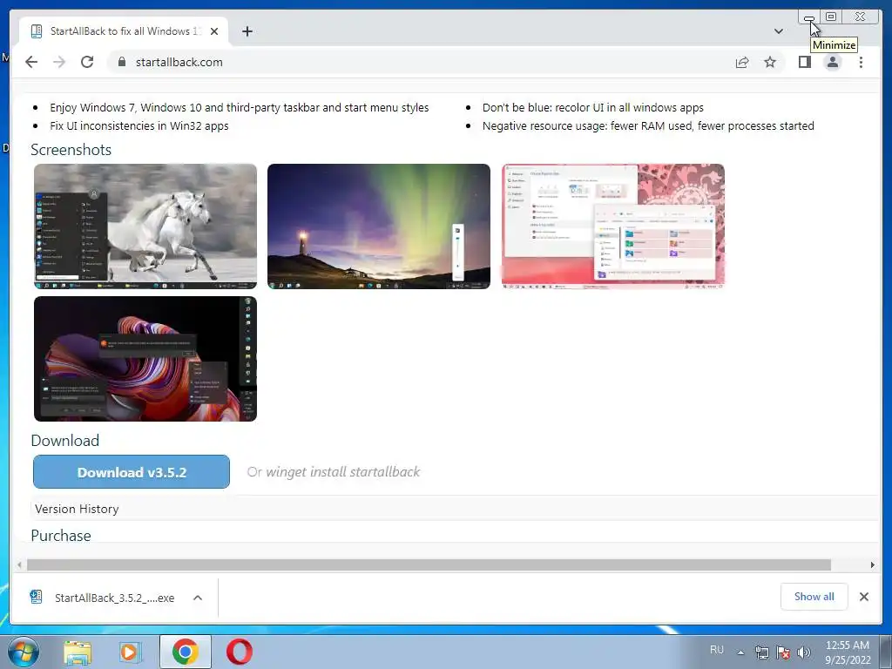This screenshot has width=892, height=669.
Task: Open the tab search dropdown arrow
Action: pos(779,31)
